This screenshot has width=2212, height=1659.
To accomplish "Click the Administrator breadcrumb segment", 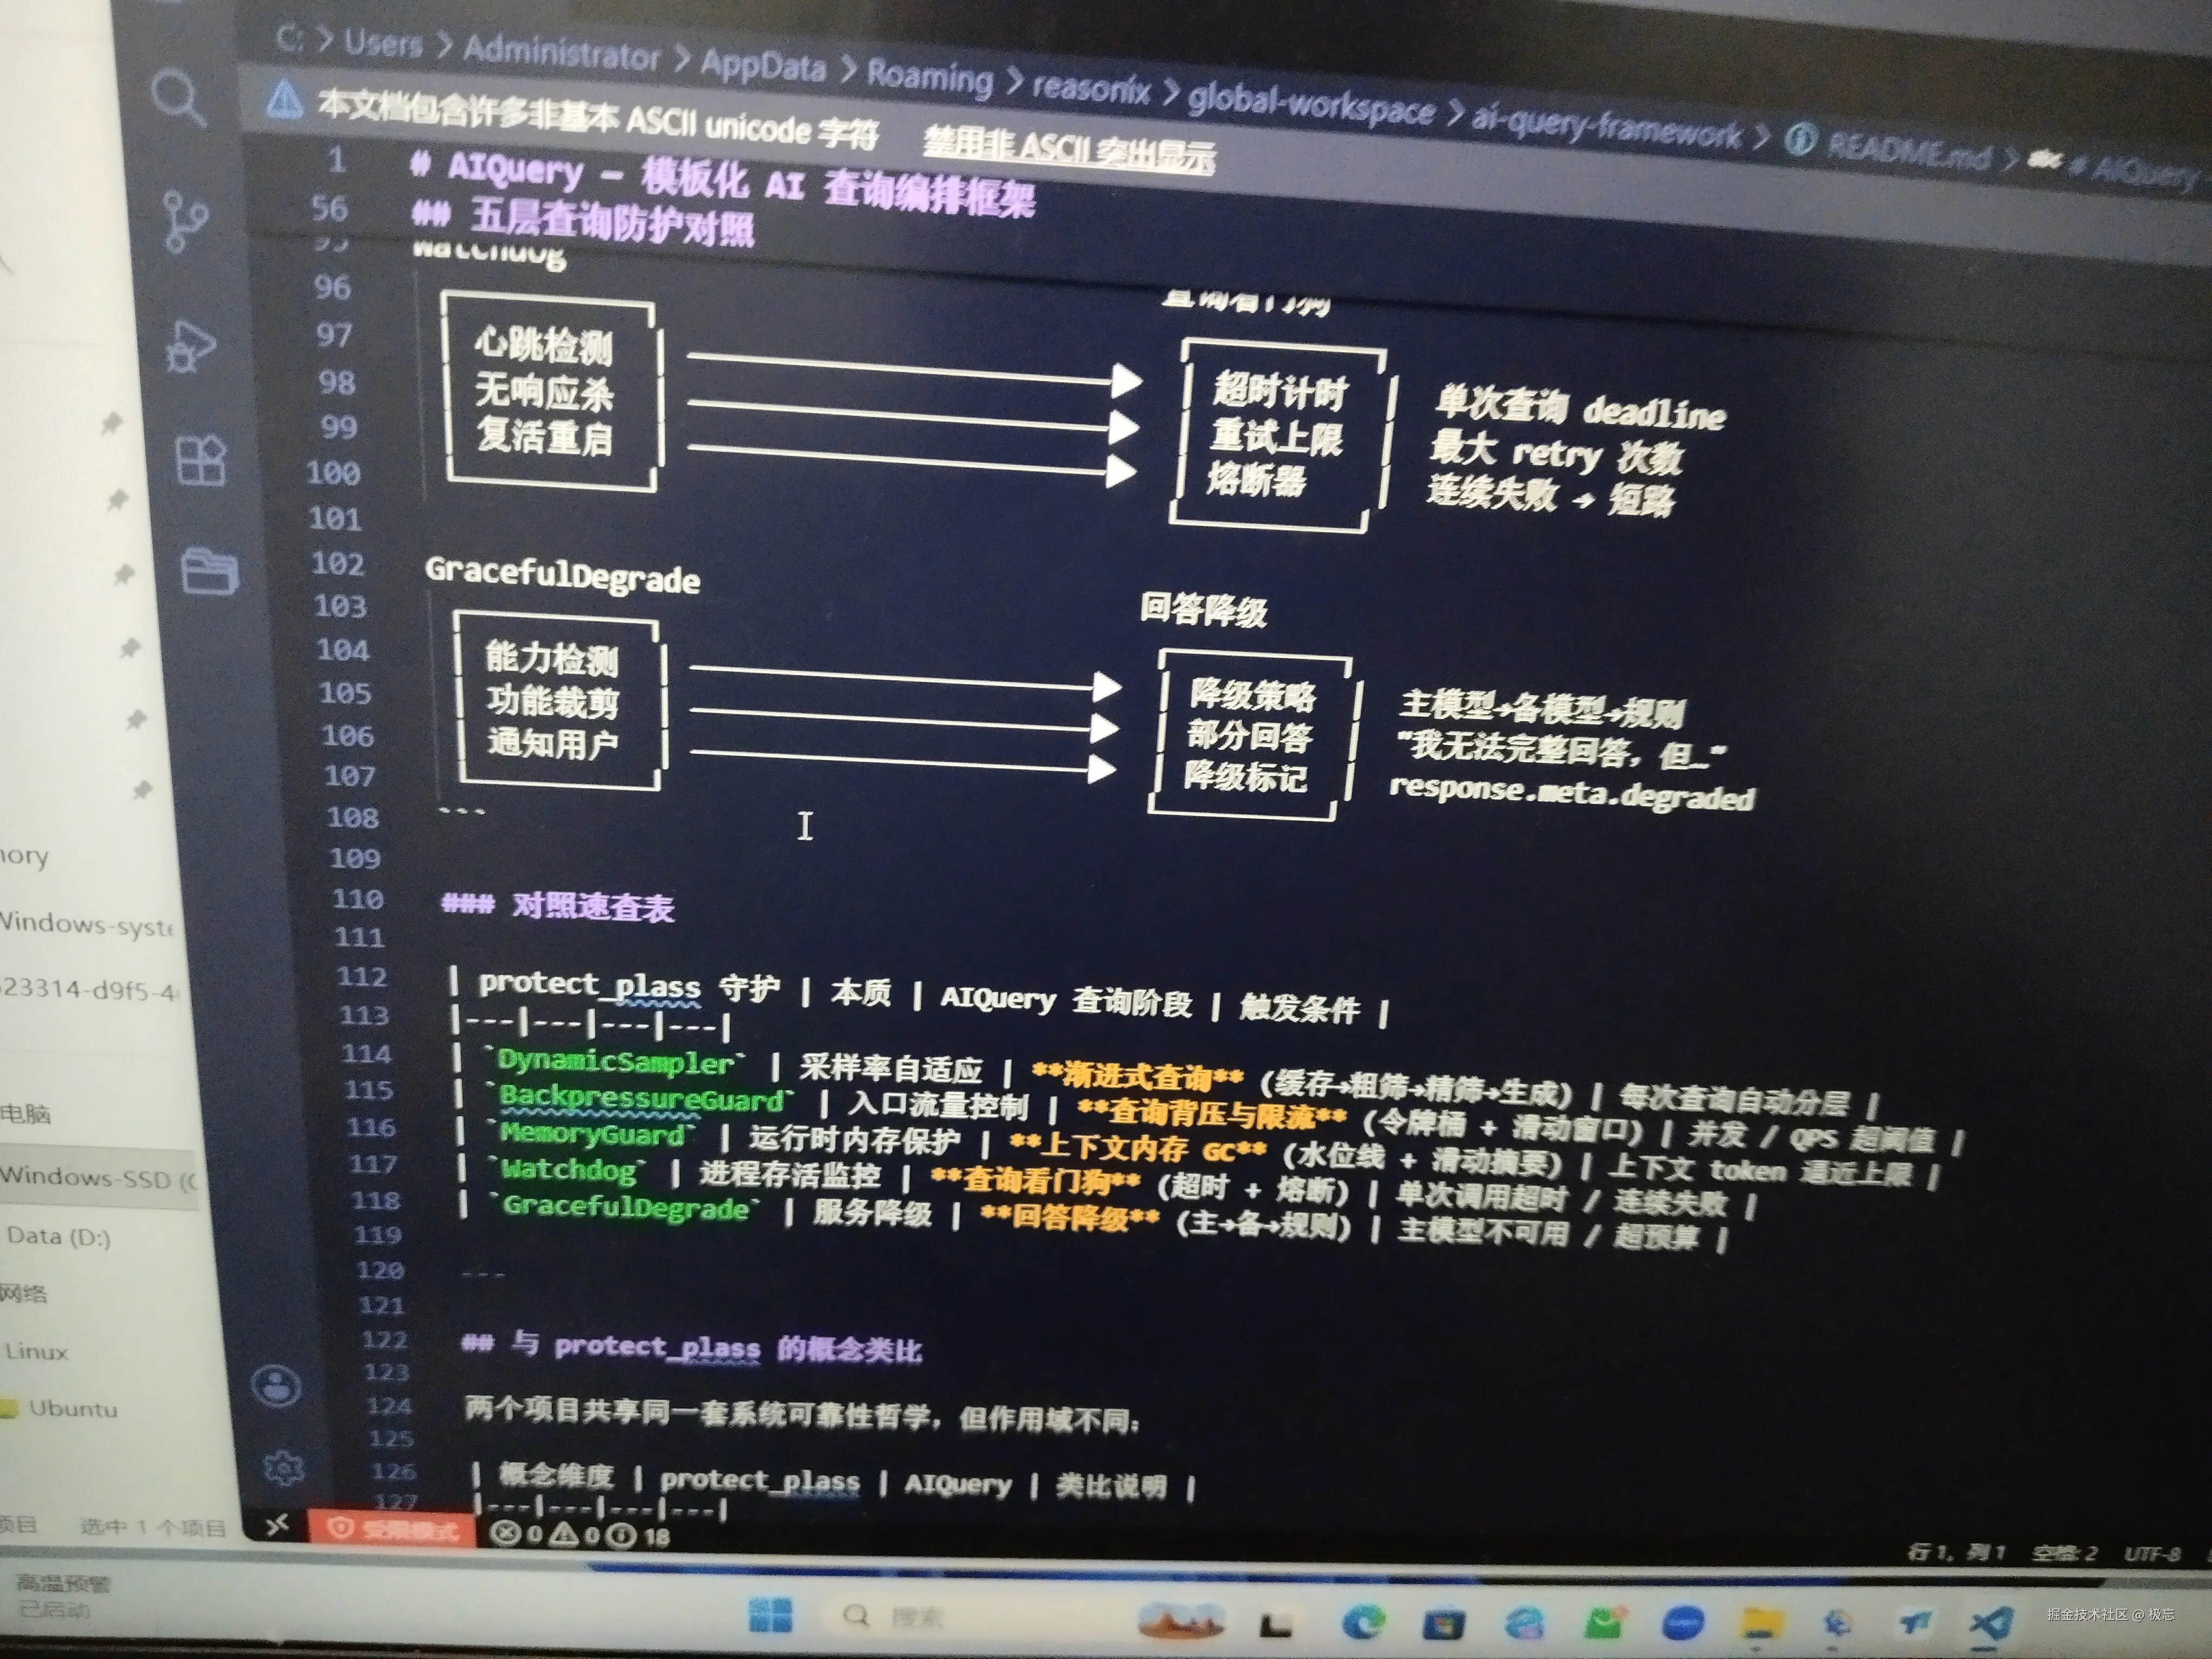I will pos(561,52).
